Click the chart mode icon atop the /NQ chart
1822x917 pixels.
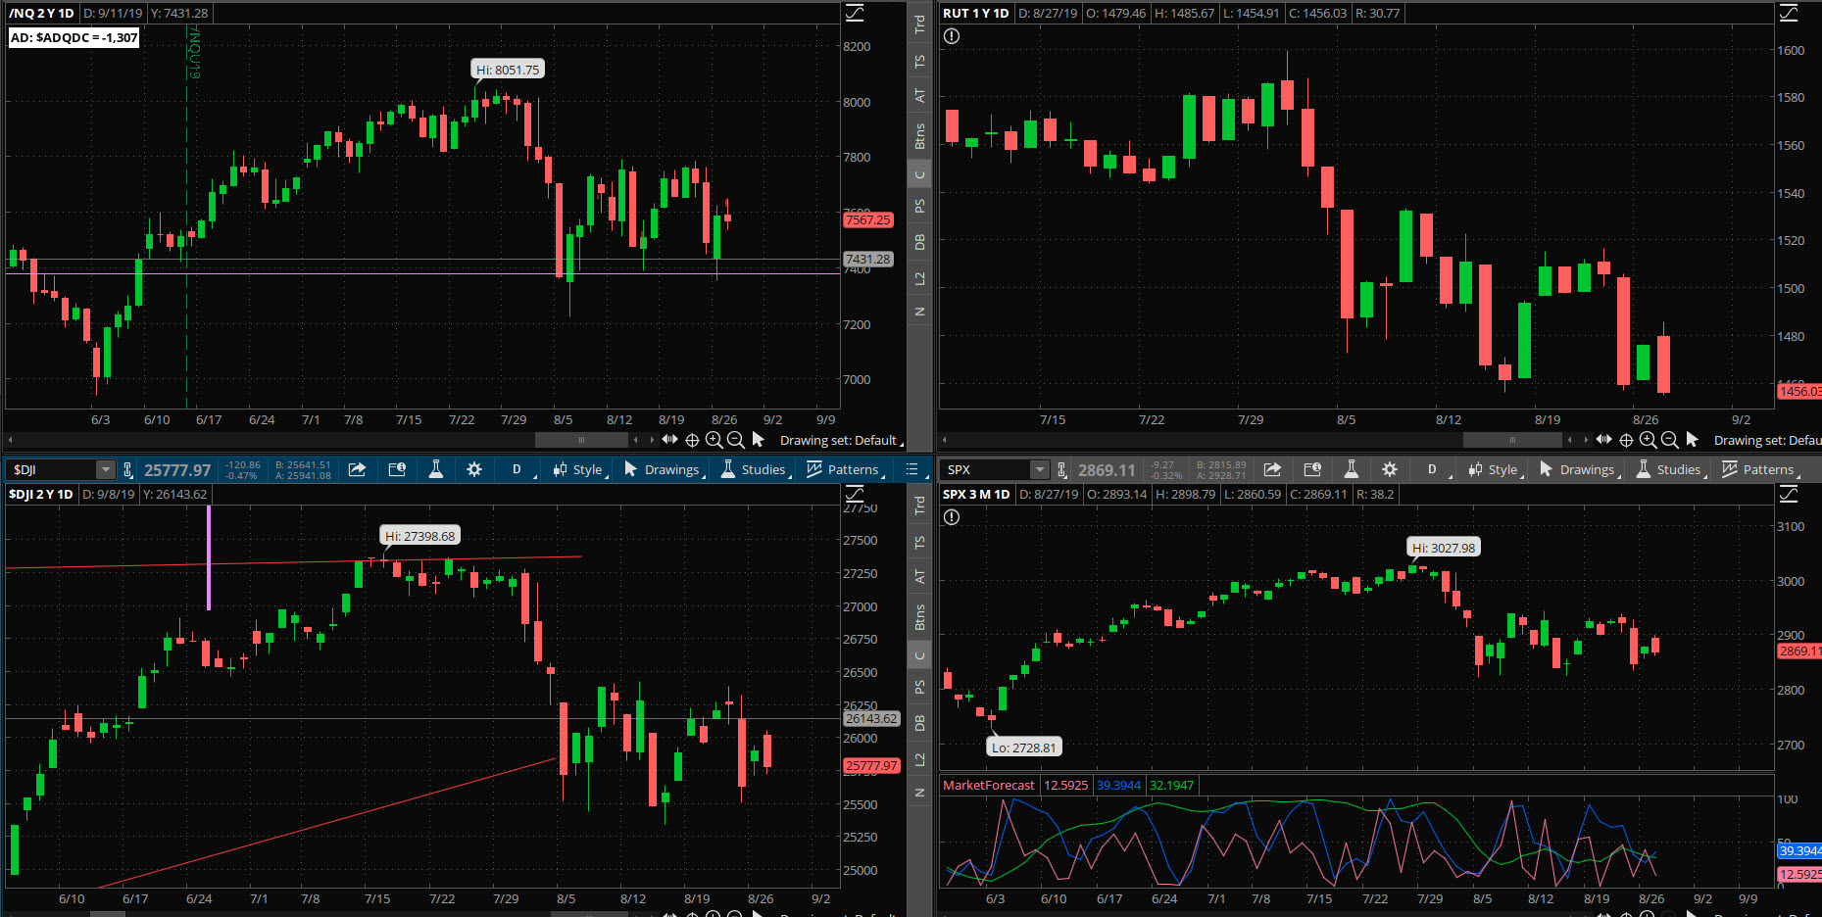[x=855, y=13]
